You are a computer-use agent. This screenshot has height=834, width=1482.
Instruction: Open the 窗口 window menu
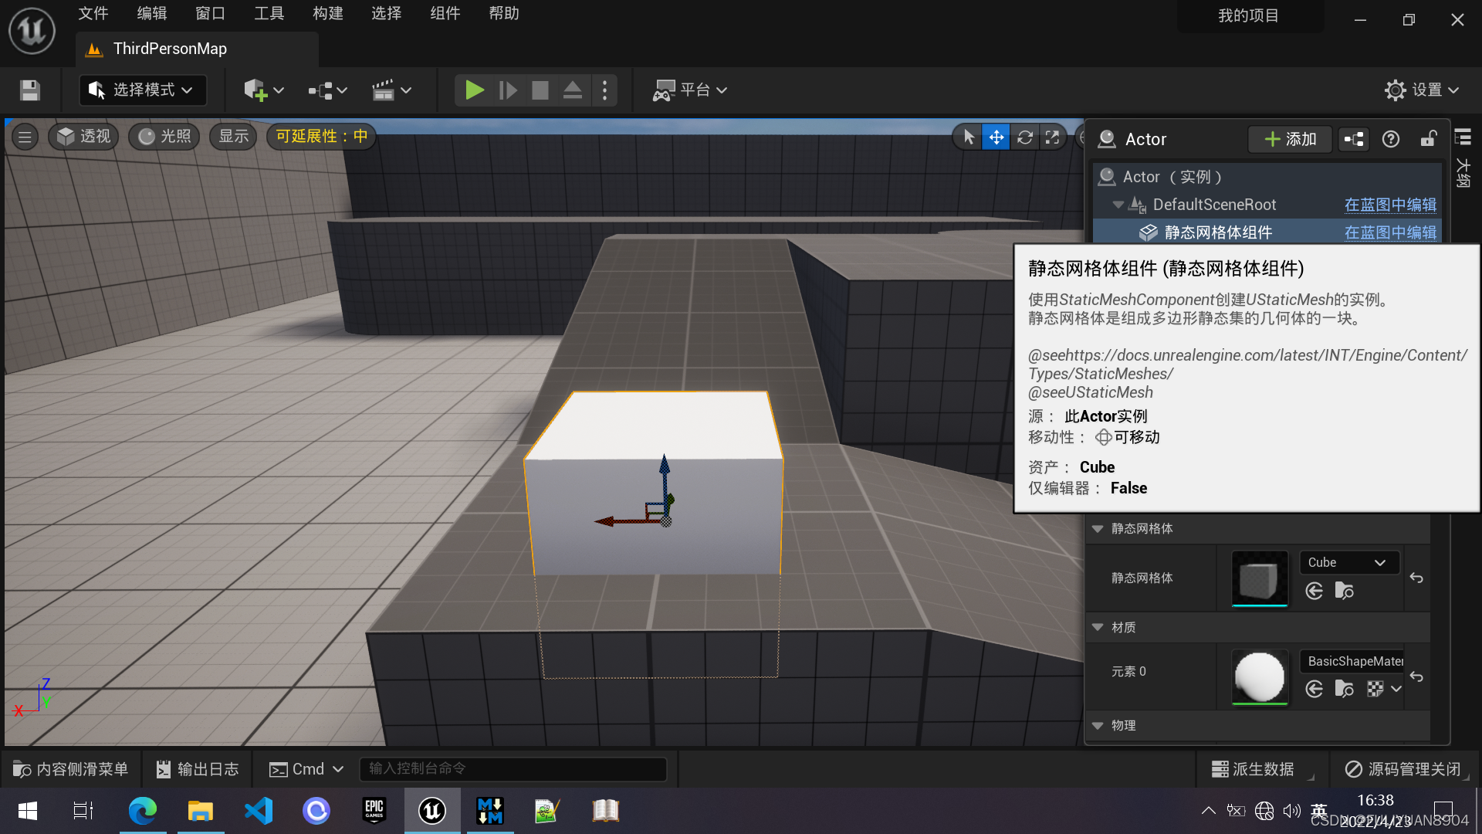211,14
